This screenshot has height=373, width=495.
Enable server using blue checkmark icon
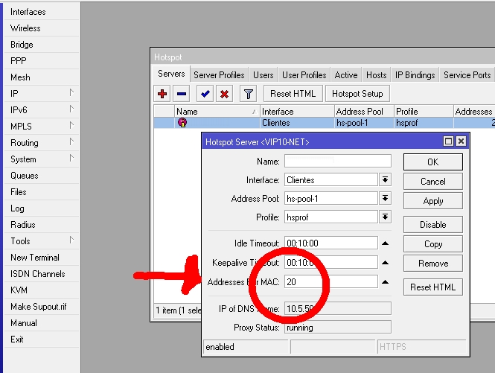(205, 94)
